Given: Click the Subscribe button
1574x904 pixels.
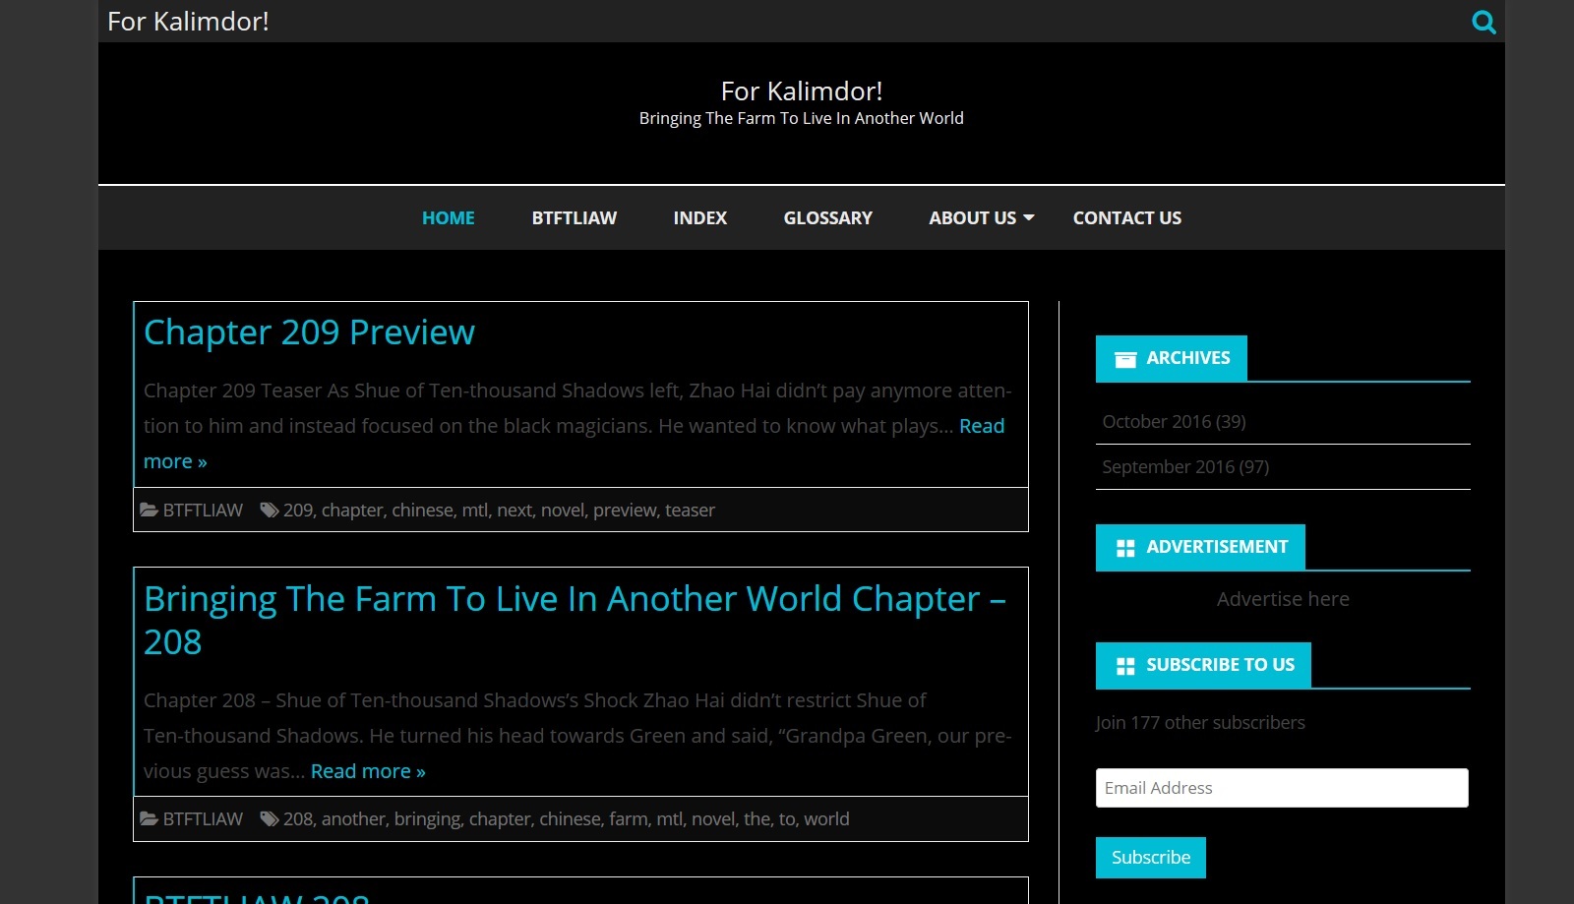Looking at the screenshot, I should [1151, 858].
